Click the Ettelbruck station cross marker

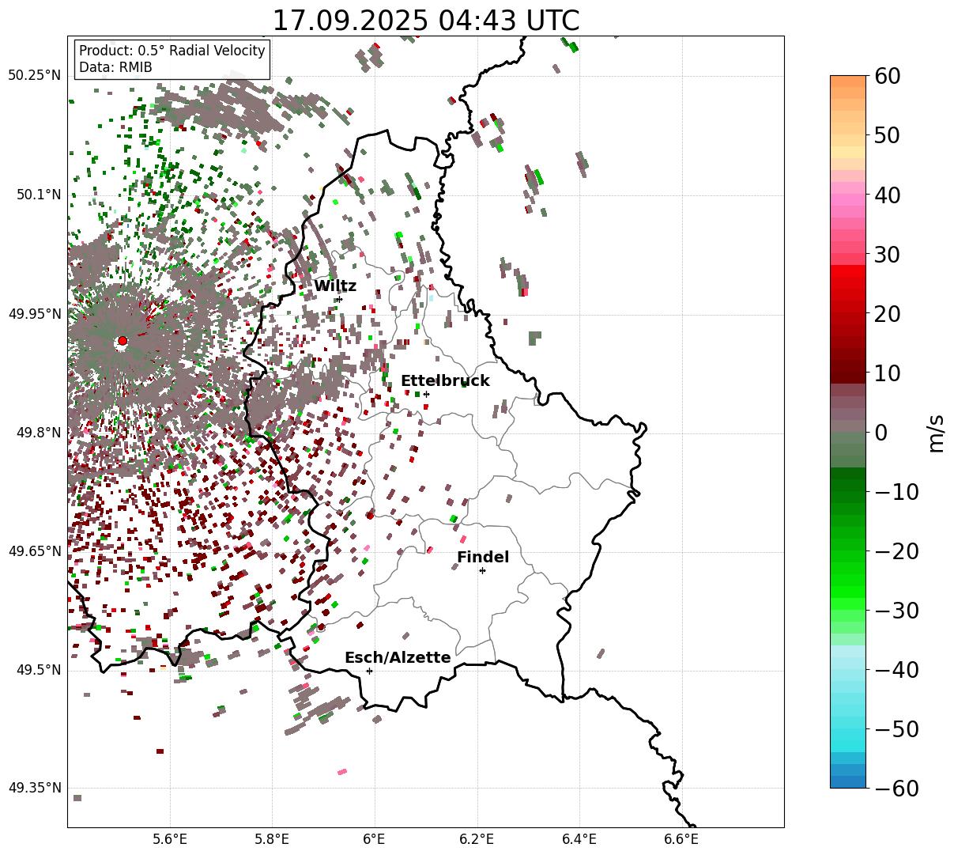click(426, 394)
